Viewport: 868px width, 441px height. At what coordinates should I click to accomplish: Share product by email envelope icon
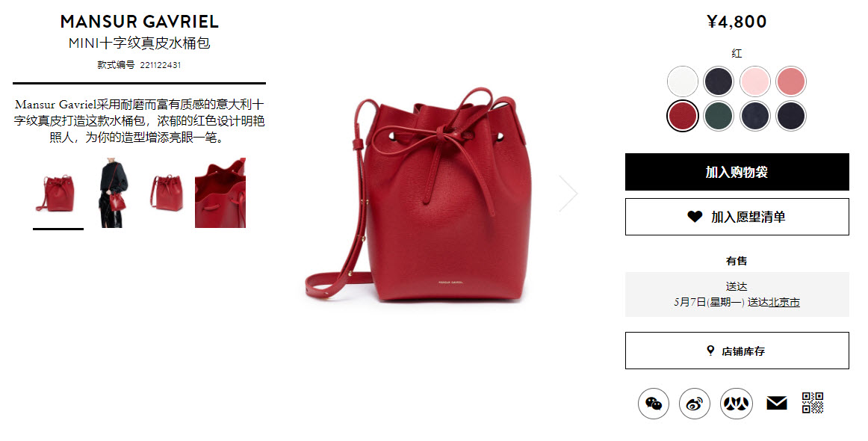[777, 404]
